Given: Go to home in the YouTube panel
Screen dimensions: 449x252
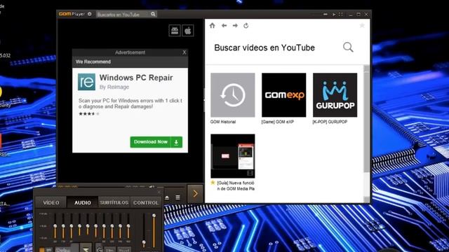Looking at the screenshot, I should click(x=212, y=25).
